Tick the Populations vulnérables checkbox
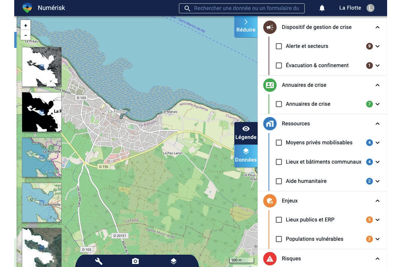The image size is (400, 267). (279, 239)
